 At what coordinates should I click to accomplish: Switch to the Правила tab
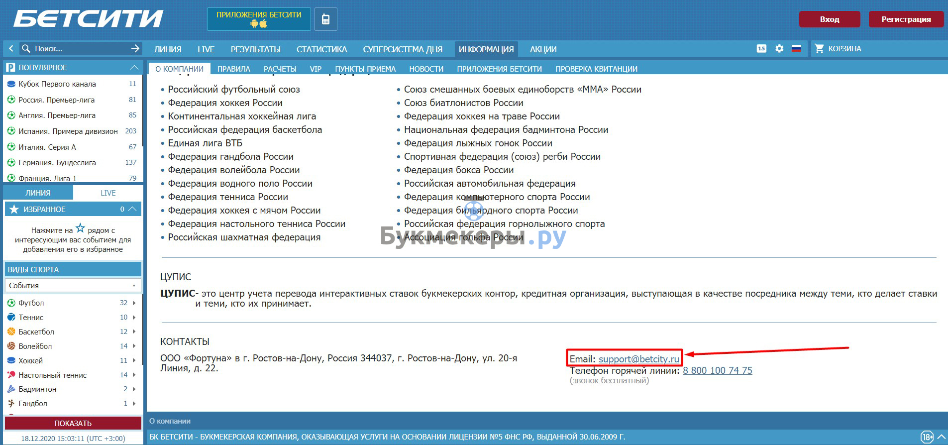[233, 69]
